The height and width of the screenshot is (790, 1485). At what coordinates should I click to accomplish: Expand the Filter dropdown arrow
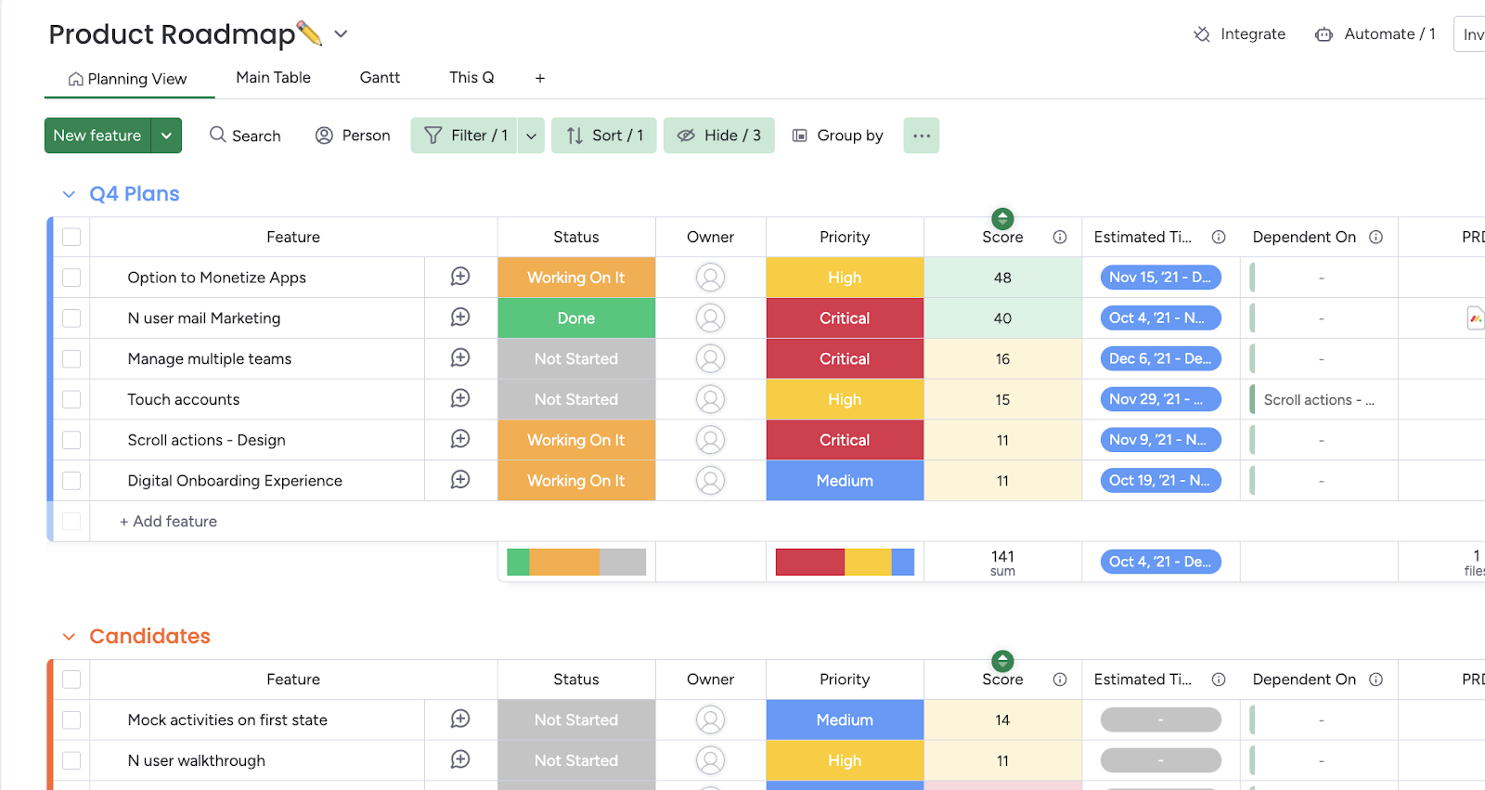click(531, 136)
